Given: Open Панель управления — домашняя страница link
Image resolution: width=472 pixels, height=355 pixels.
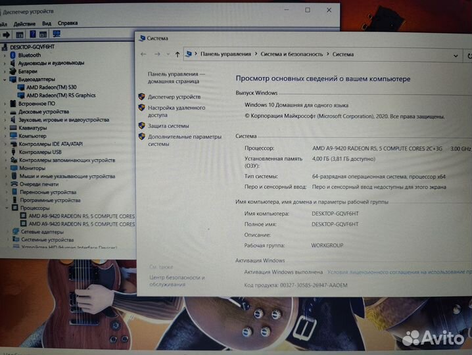Looking at the screenshot, I should pos(176,78).
